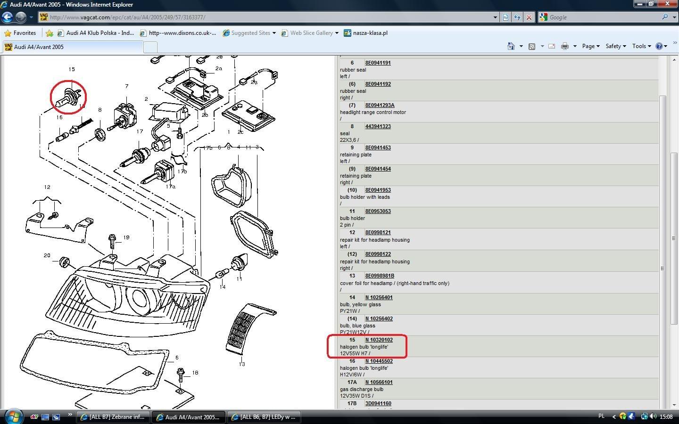Click the scrollbar down arrow of the page
This screenshot has height=424, width=679.
[x=674, y=405]
